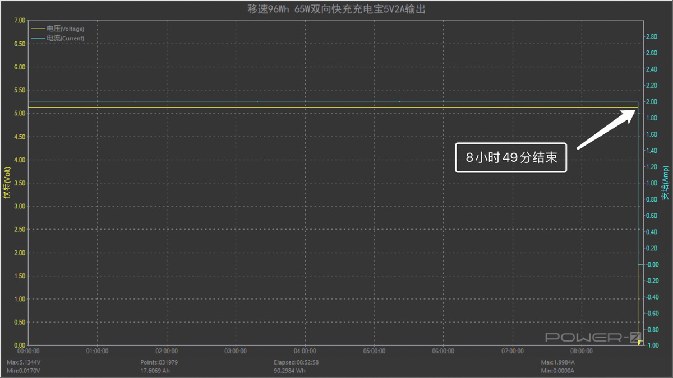Click the yellow voltage legend line swatch
This screenshot has height=378, width=673.
point(38,29)
